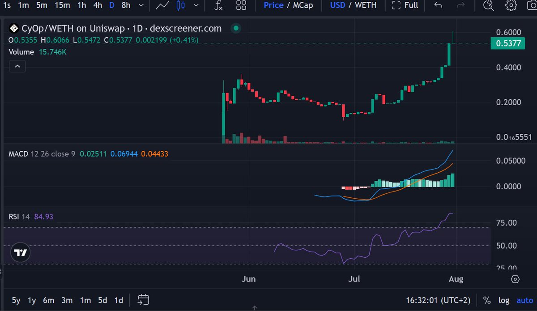Set the range to 1y
The image size is (537, 311).
click(32, 300)
